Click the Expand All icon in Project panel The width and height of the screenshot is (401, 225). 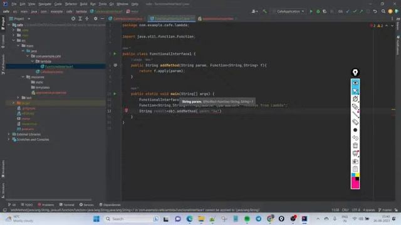point(80,19)
